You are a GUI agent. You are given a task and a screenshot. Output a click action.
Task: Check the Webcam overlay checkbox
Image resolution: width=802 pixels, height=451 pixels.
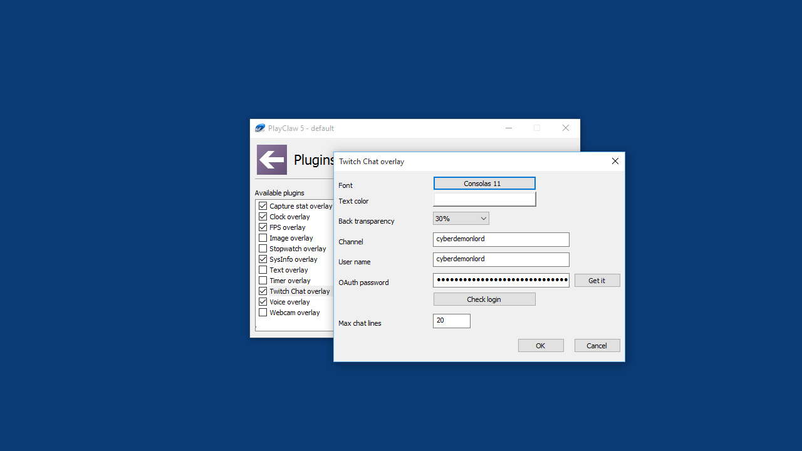263,313
